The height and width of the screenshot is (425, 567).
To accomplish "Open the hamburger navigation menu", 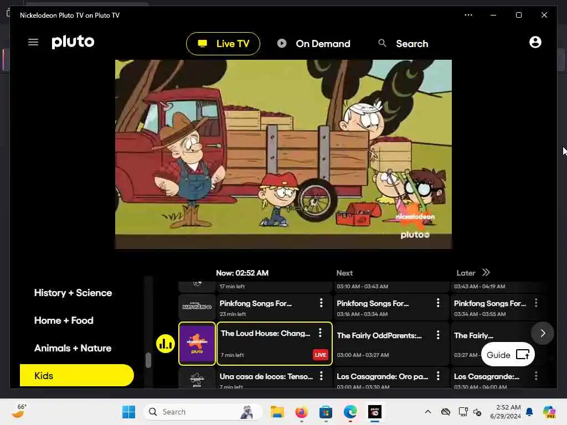I will 33,42.
